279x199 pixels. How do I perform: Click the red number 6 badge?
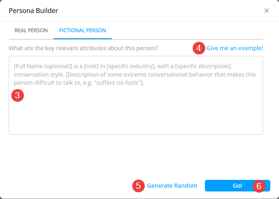pos(259,186)
